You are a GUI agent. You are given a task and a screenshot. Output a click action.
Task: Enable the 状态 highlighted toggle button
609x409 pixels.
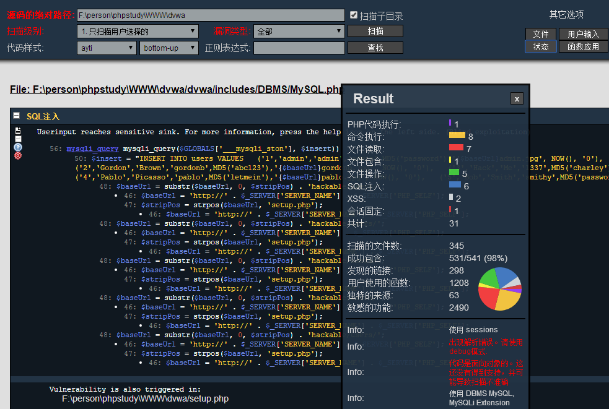coord(540,46)
